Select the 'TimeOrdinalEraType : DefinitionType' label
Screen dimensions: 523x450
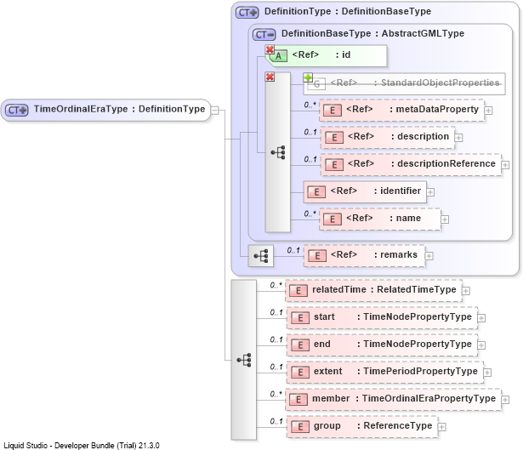coord(119,109)
